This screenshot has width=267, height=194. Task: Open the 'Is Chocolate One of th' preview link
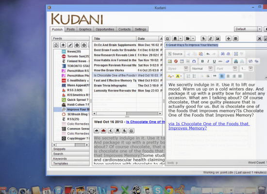(x=146, y=122)
